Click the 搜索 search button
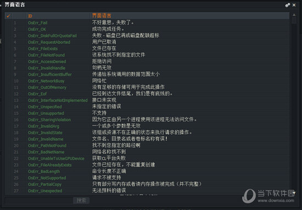The image size is (302, 210). 81,201
